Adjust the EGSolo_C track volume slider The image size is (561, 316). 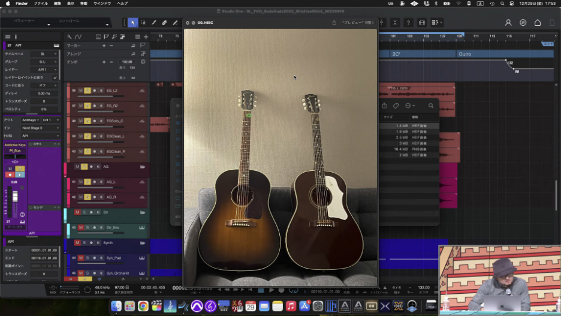point(101,127)
